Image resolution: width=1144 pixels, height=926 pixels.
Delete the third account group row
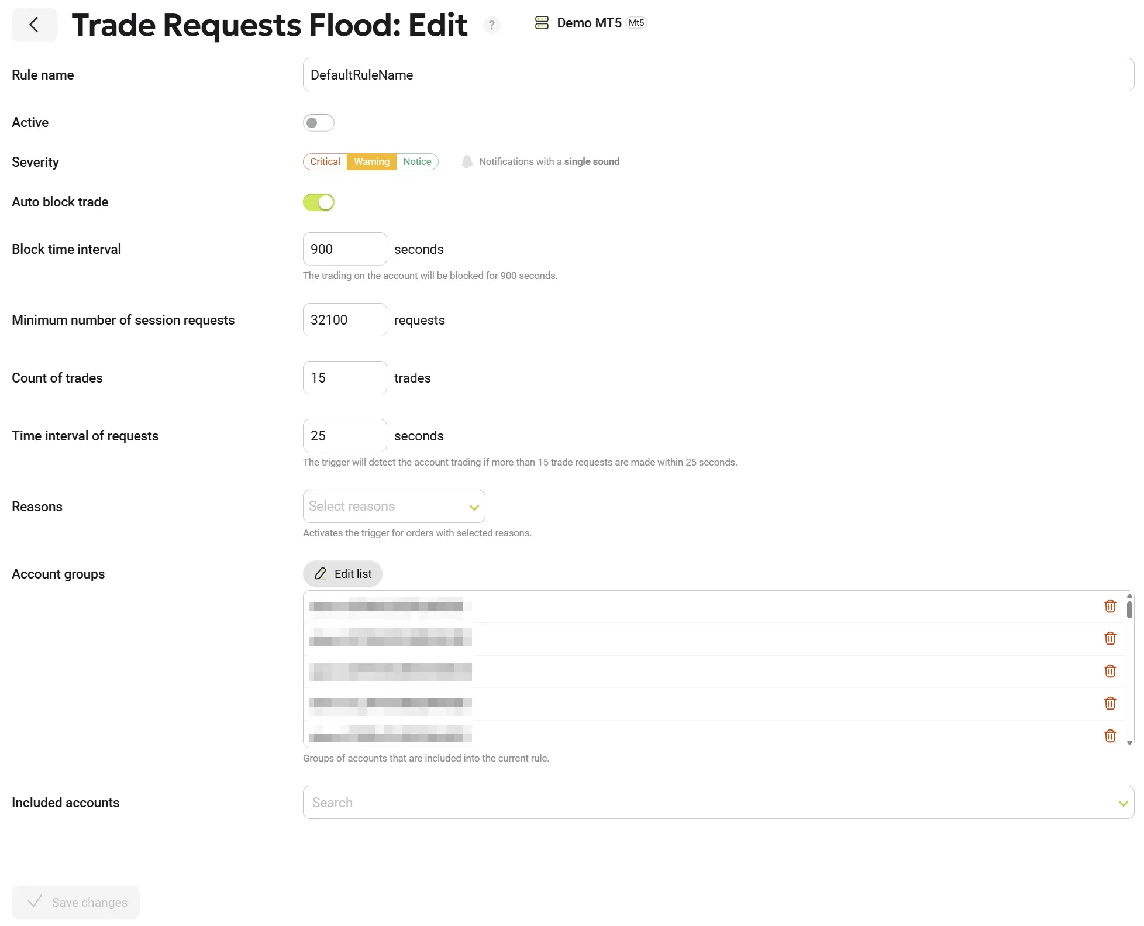click(x=1109, y=671)
